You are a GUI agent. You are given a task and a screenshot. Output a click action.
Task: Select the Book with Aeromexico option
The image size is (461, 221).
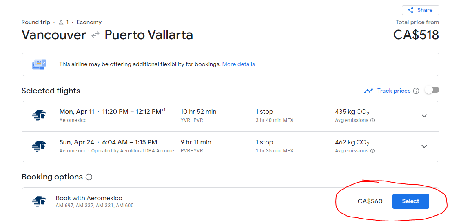410,201
